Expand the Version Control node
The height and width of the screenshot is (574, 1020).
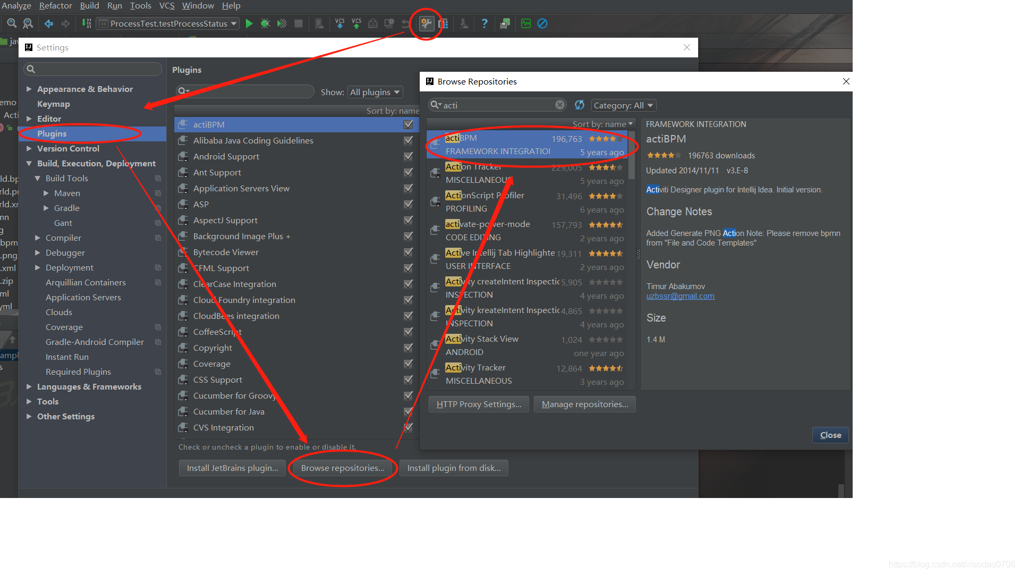29,148
